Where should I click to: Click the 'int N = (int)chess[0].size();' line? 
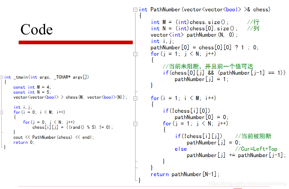(194, 28)
